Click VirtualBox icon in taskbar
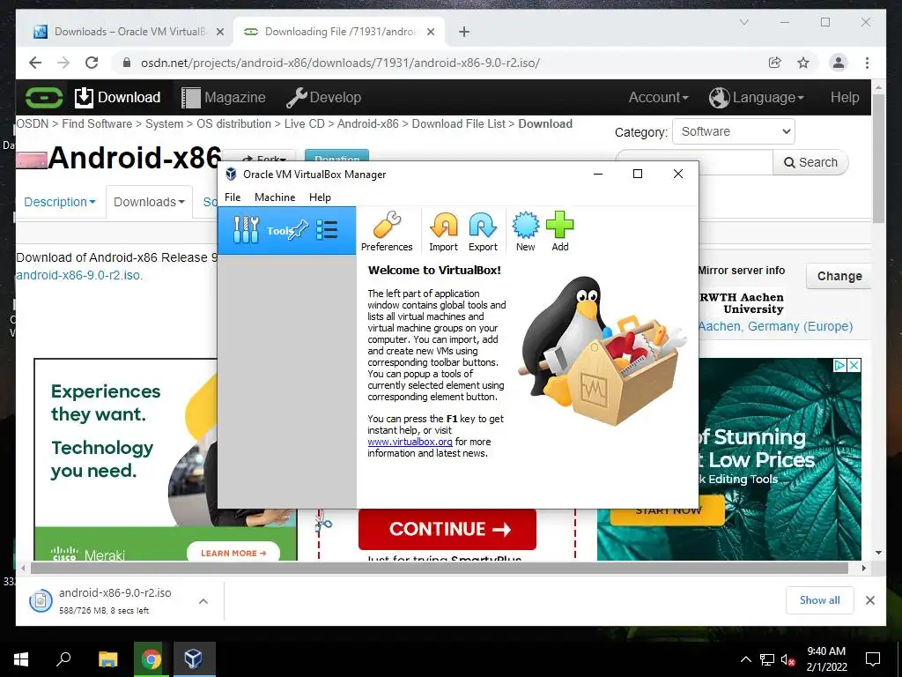The height and width of the screenshot is (677, 902). point(194,659)
